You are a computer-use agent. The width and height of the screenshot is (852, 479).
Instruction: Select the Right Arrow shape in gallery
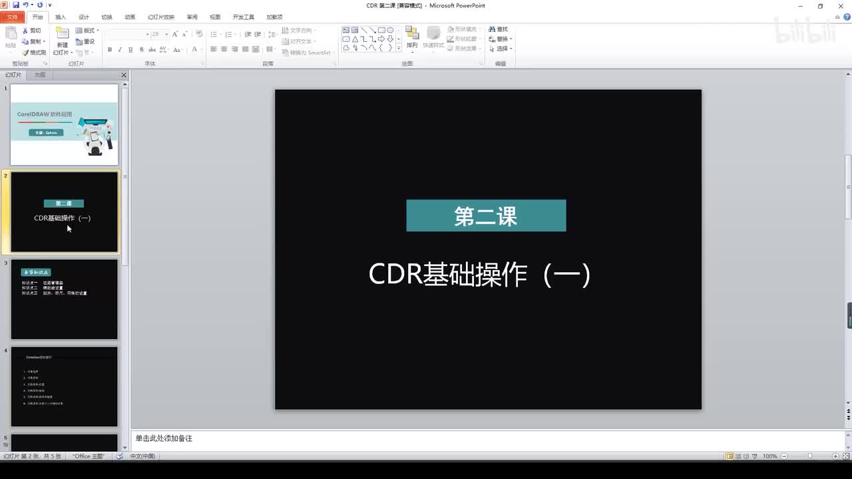click(x=381, y=39)
